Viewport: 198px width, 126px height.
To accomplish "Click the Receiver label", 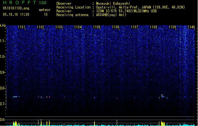I will [64, 11].
